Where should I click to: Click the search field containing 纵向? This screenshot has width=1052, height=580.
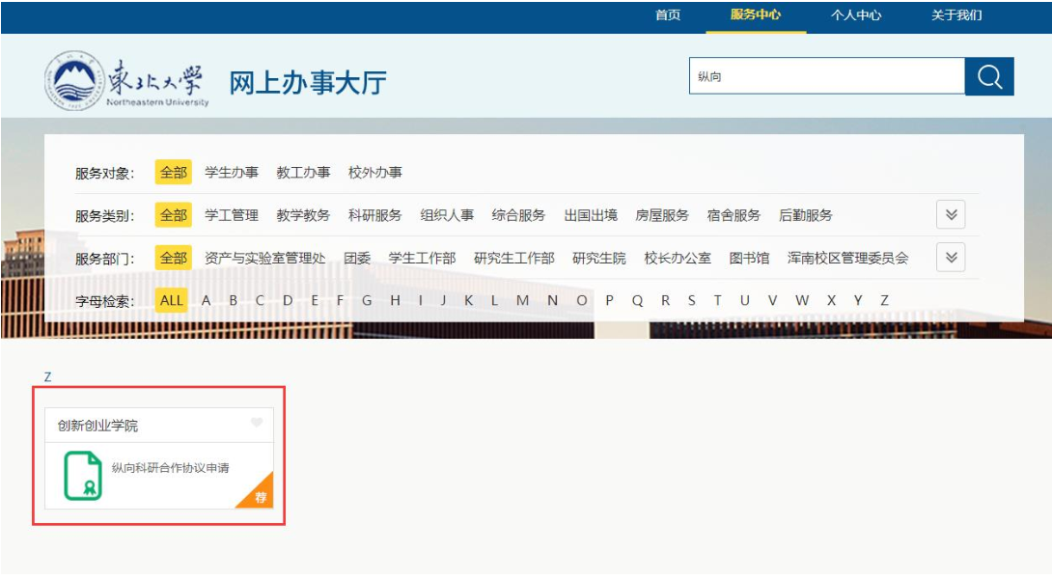[x=826, y=77]
